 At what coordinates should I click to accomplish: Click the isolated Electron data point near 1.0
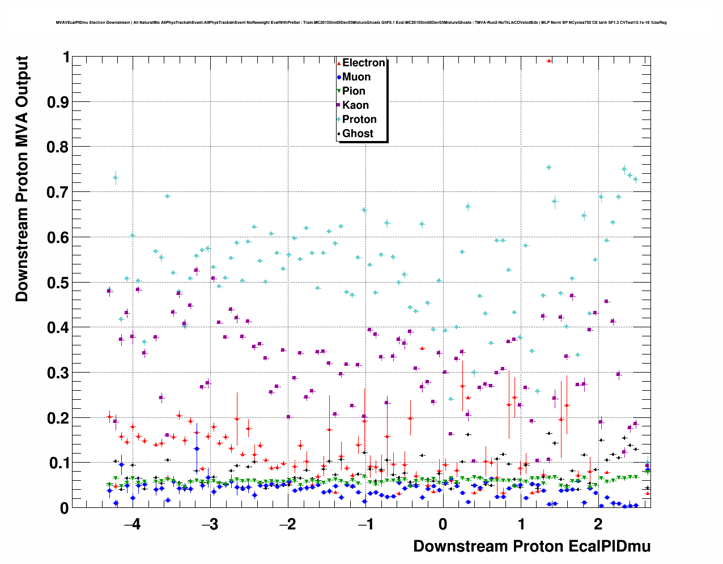pyautogui.click(x=548, y=61)
